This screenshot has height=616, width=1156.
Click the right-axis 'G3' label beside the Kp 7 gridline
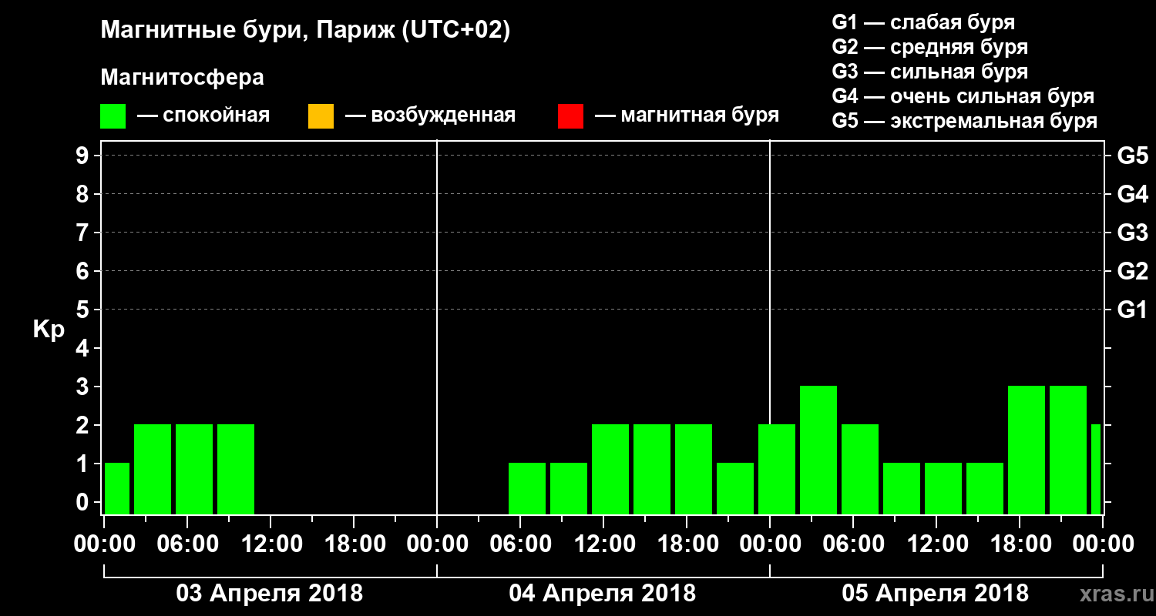point(1133,233)
